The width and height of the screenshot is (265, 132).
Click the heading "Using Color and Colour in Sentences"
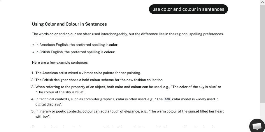pos(69,24)
